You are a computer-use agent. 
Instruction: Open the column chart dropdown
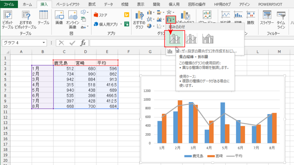(151, 13)
